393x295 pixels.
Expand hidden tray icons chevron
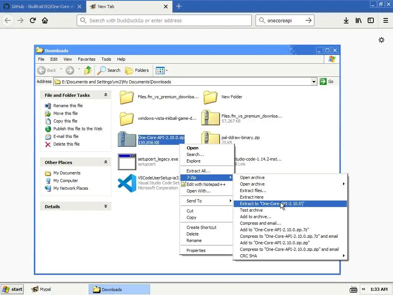(363, 289)
